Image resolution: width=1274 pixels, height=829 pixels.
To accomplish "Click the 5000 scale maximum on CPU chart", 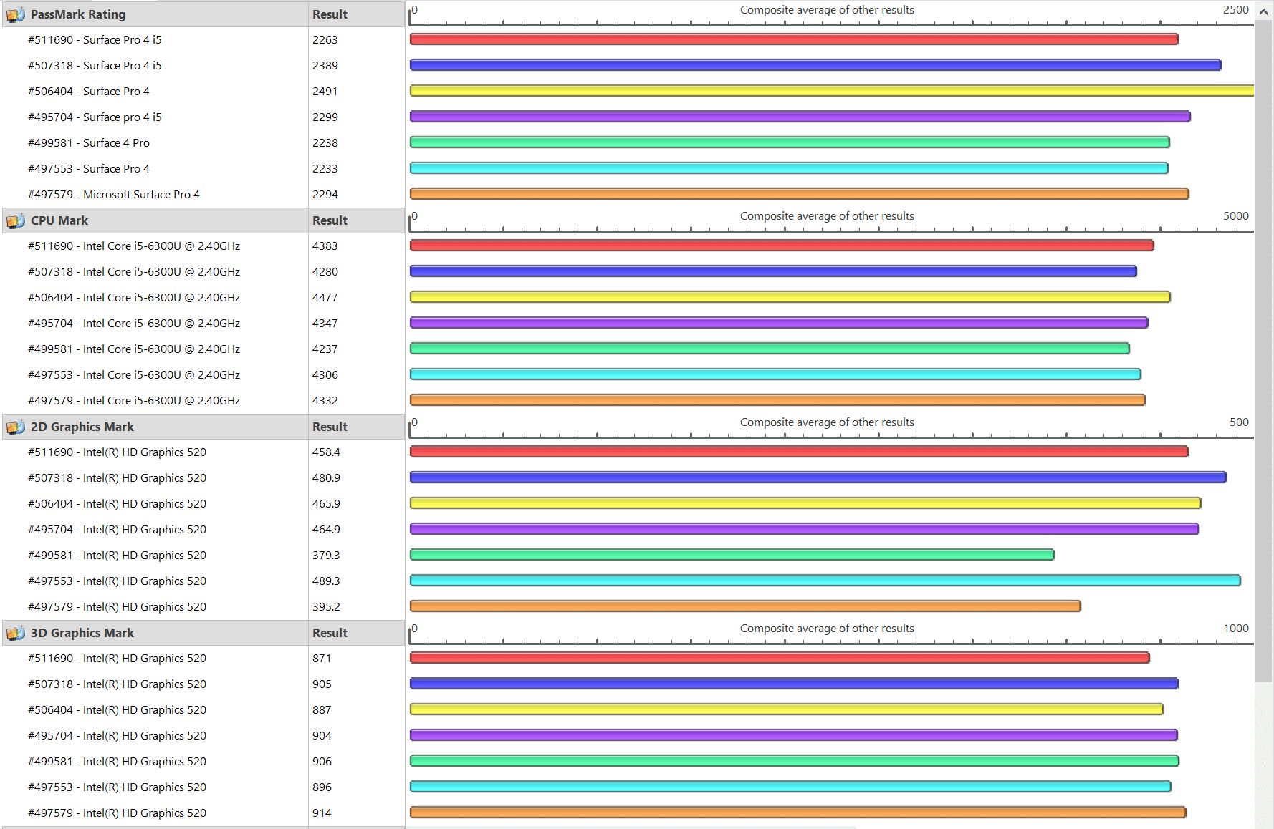I will pos(1235,216).
